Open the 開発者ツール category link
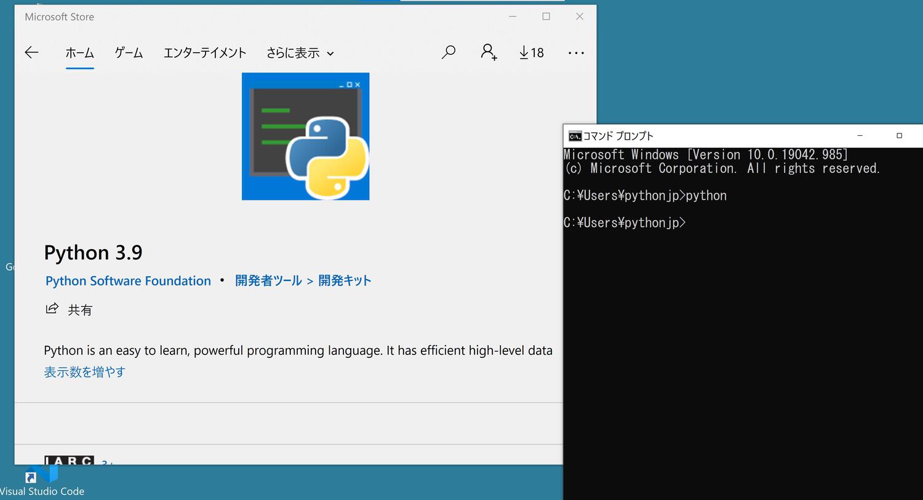This screenshot has height=500, width=923. [268, 281]
